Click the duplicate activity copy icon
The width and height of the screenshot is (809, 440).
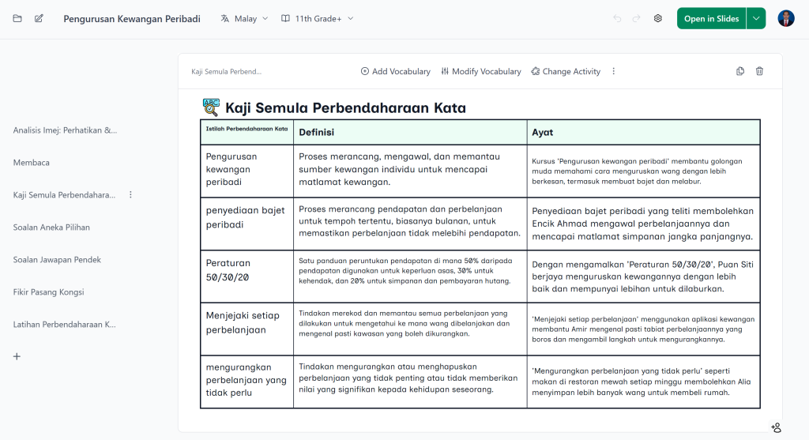point(740,71)
